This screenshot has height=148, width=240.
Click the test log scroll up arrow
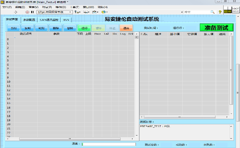(x=231, y=126)
